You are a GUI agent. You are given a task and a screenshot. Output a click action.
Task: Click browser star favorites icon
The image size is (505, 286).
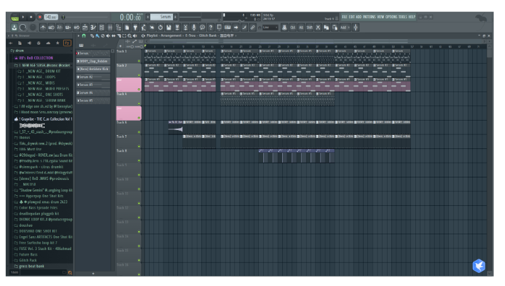coord(57,43)
